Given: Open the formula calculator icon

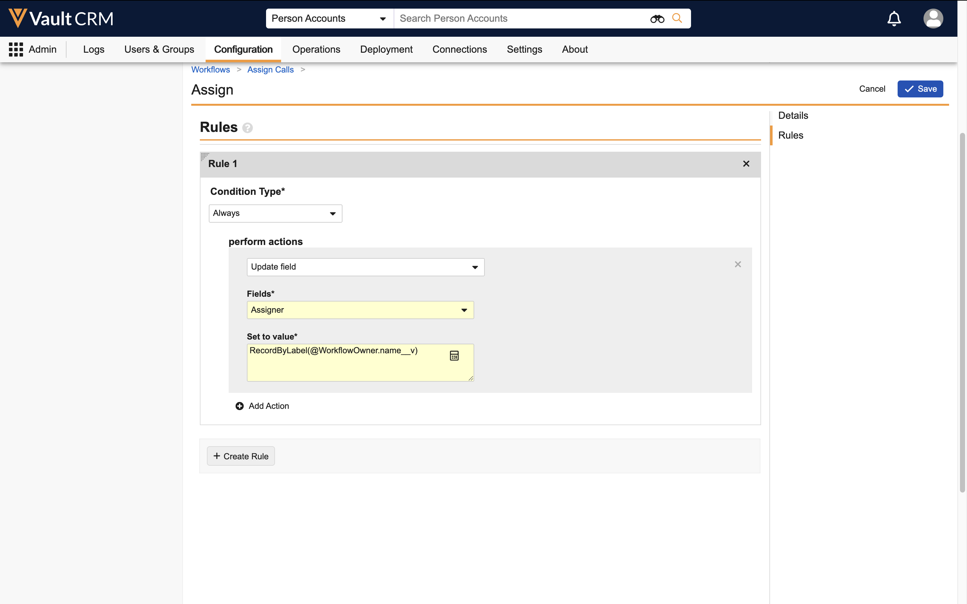Looking at the screenshot, I should tap(454, 356).
